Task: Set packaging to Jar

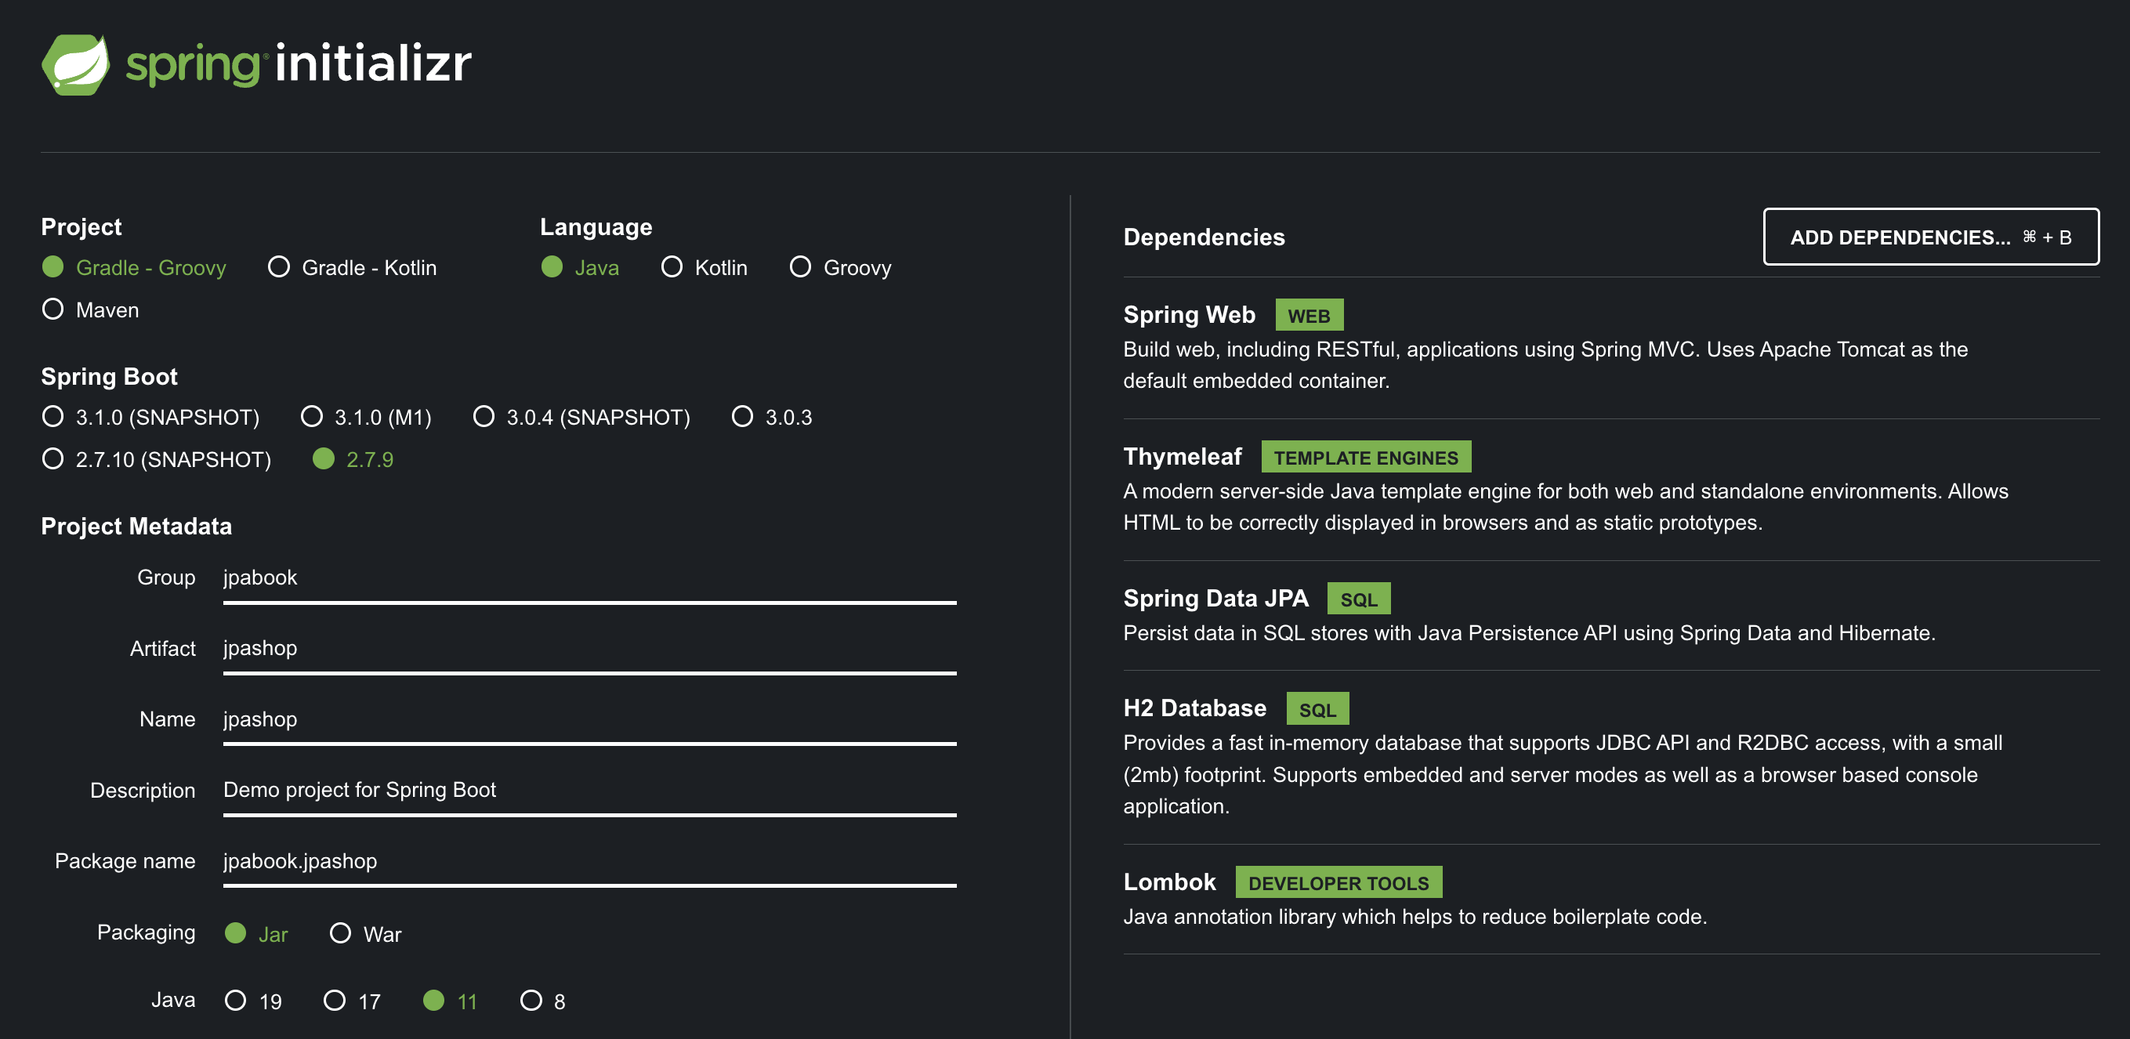Action: click(x=256, y=933)
